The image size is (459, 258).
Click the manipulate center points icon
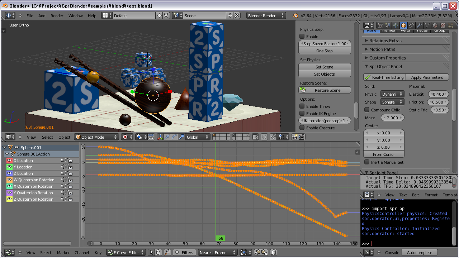(151, 137)
